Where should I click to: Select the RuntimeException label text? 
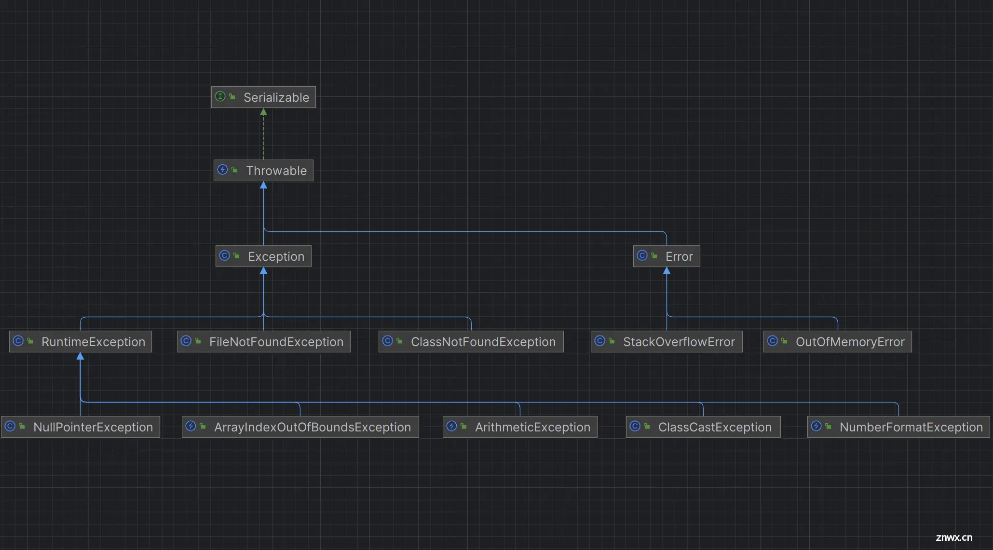tap(94, 342)
